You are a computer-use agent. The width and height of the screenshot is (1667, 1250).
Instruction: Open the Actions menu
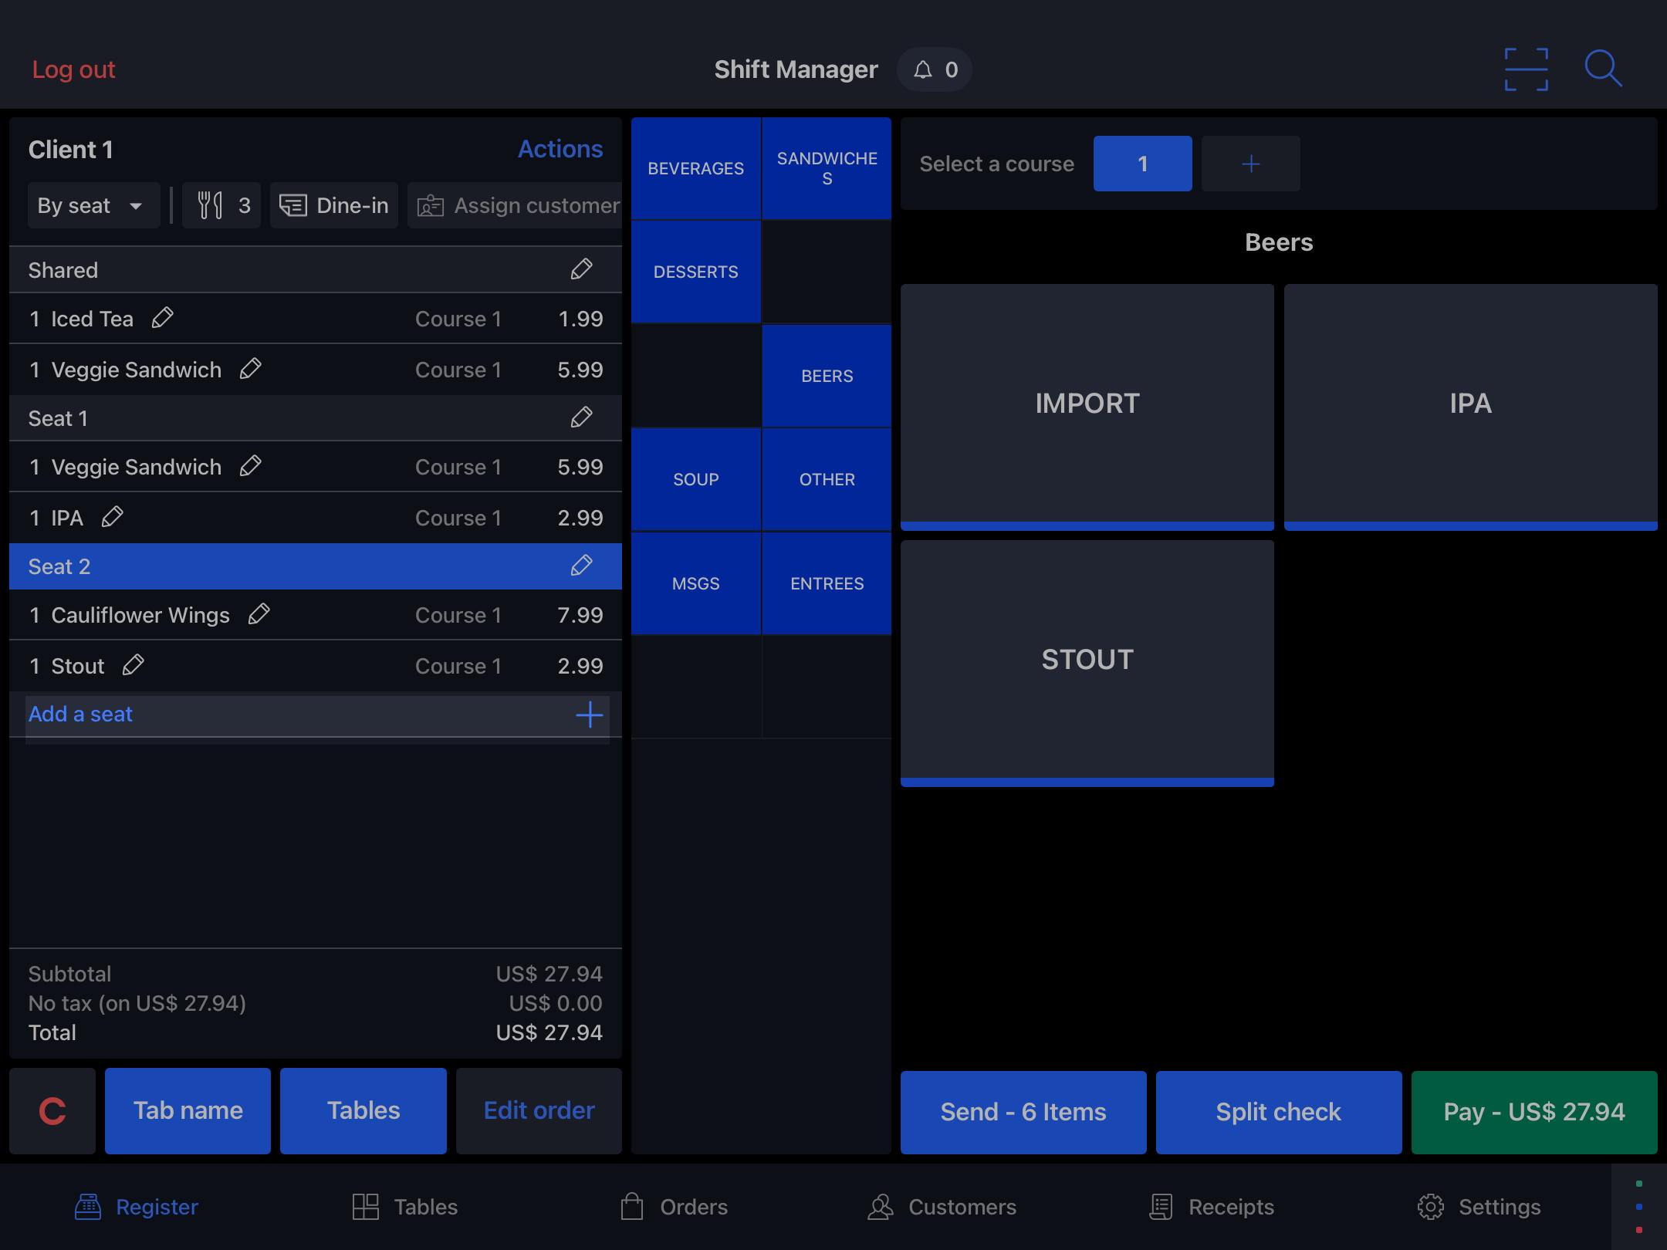click(560, 149)
